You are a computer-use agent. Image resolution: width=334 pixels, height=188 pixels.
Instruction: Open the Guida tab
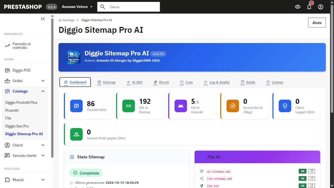[x=248, y=82]
